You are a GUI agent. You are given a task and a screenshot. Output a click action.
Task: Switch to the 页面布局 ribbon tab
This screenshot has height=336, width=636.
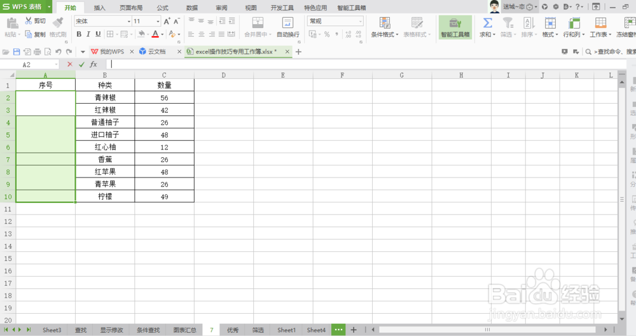pyautogui.click(x=131, y=8)
